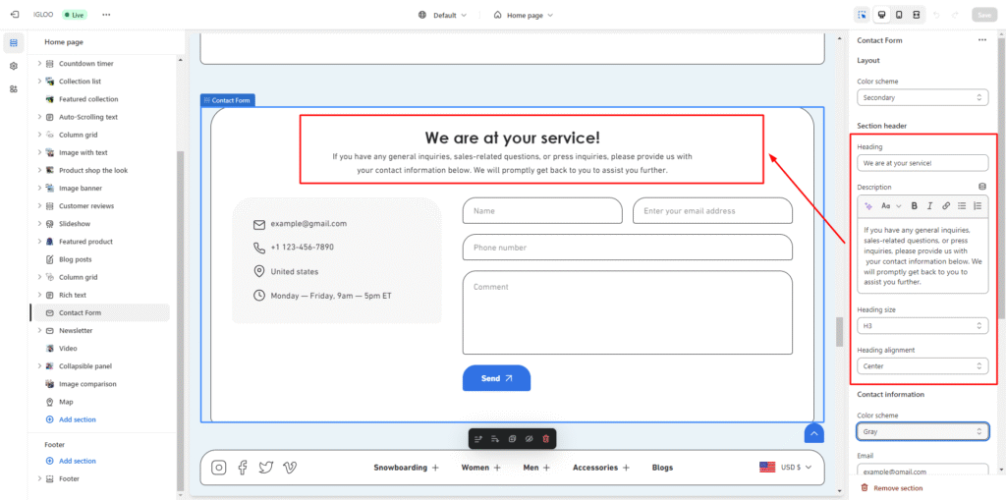Open the Heading alignment dropdown

point(922,365)
